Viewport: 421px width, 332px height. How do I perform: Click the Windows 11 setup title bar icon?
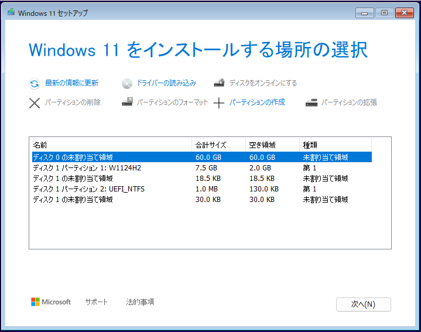point(11,12)
